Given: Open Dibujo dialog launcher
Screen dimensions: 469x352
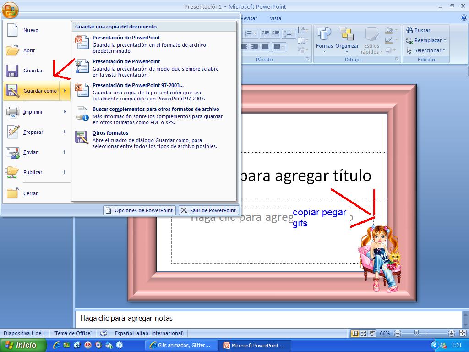Looking at the screenshot, I should click(x=397, y=60).
